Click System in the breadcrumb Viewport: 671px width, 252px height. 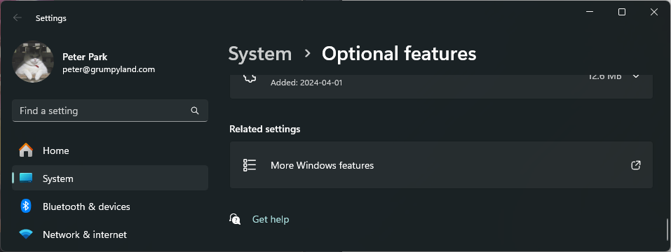(x=259, y=54)
